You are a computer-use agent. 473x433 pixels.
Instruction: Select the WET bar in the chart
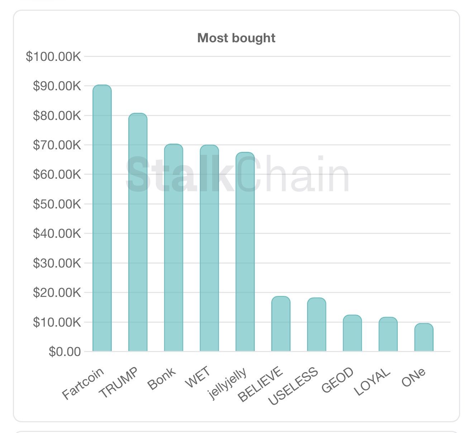click(209, 248)
